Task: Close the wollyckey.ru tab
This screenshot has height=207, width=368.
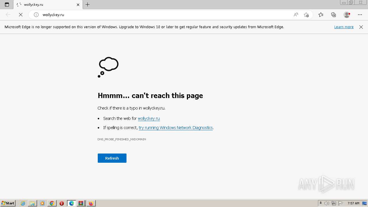Action: point(78,5)
